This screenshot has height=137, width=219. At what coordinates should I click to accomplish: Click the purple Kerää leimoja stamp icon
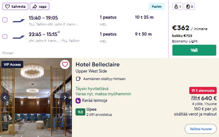[78, 101]
